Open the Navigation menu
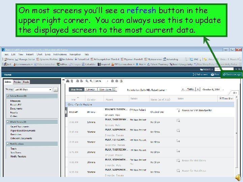 click(75, 54)
